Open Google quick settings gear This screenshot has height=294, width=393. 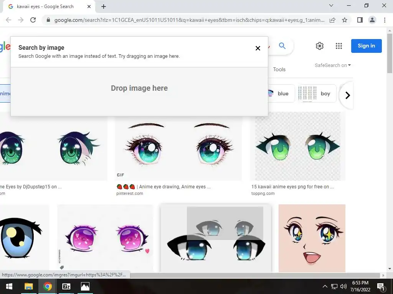[320, 46]
